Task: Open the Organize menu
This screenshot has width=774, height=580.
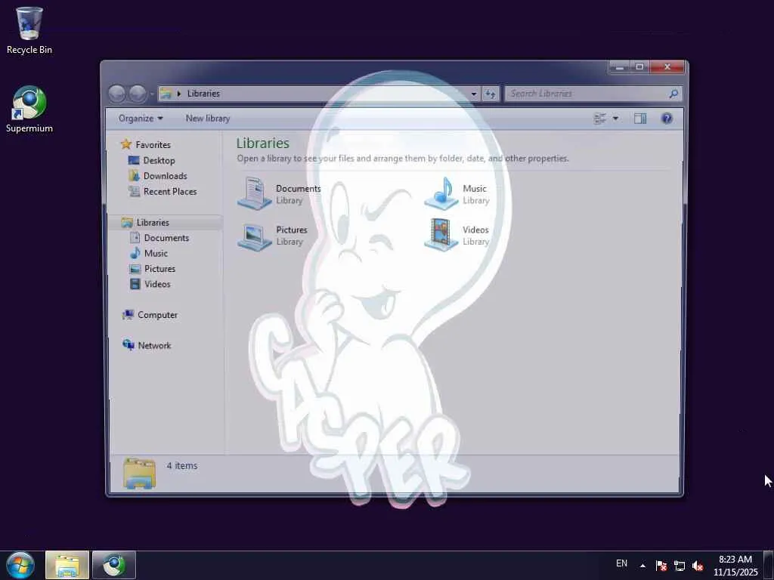Action: pos(141,119)
